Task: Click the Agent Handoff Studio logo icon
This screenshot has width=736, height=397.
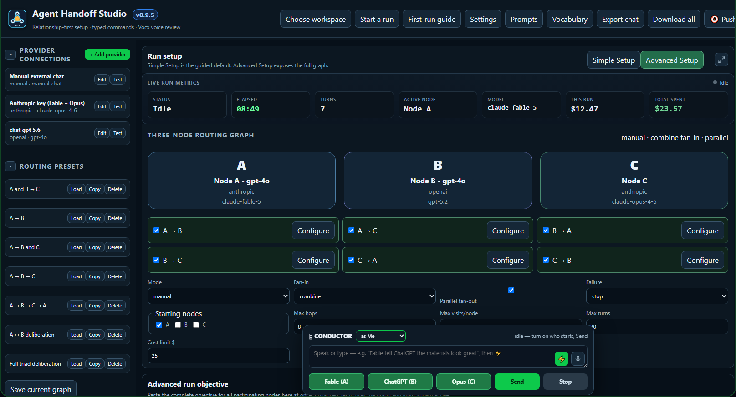Action: click(17, 19)
